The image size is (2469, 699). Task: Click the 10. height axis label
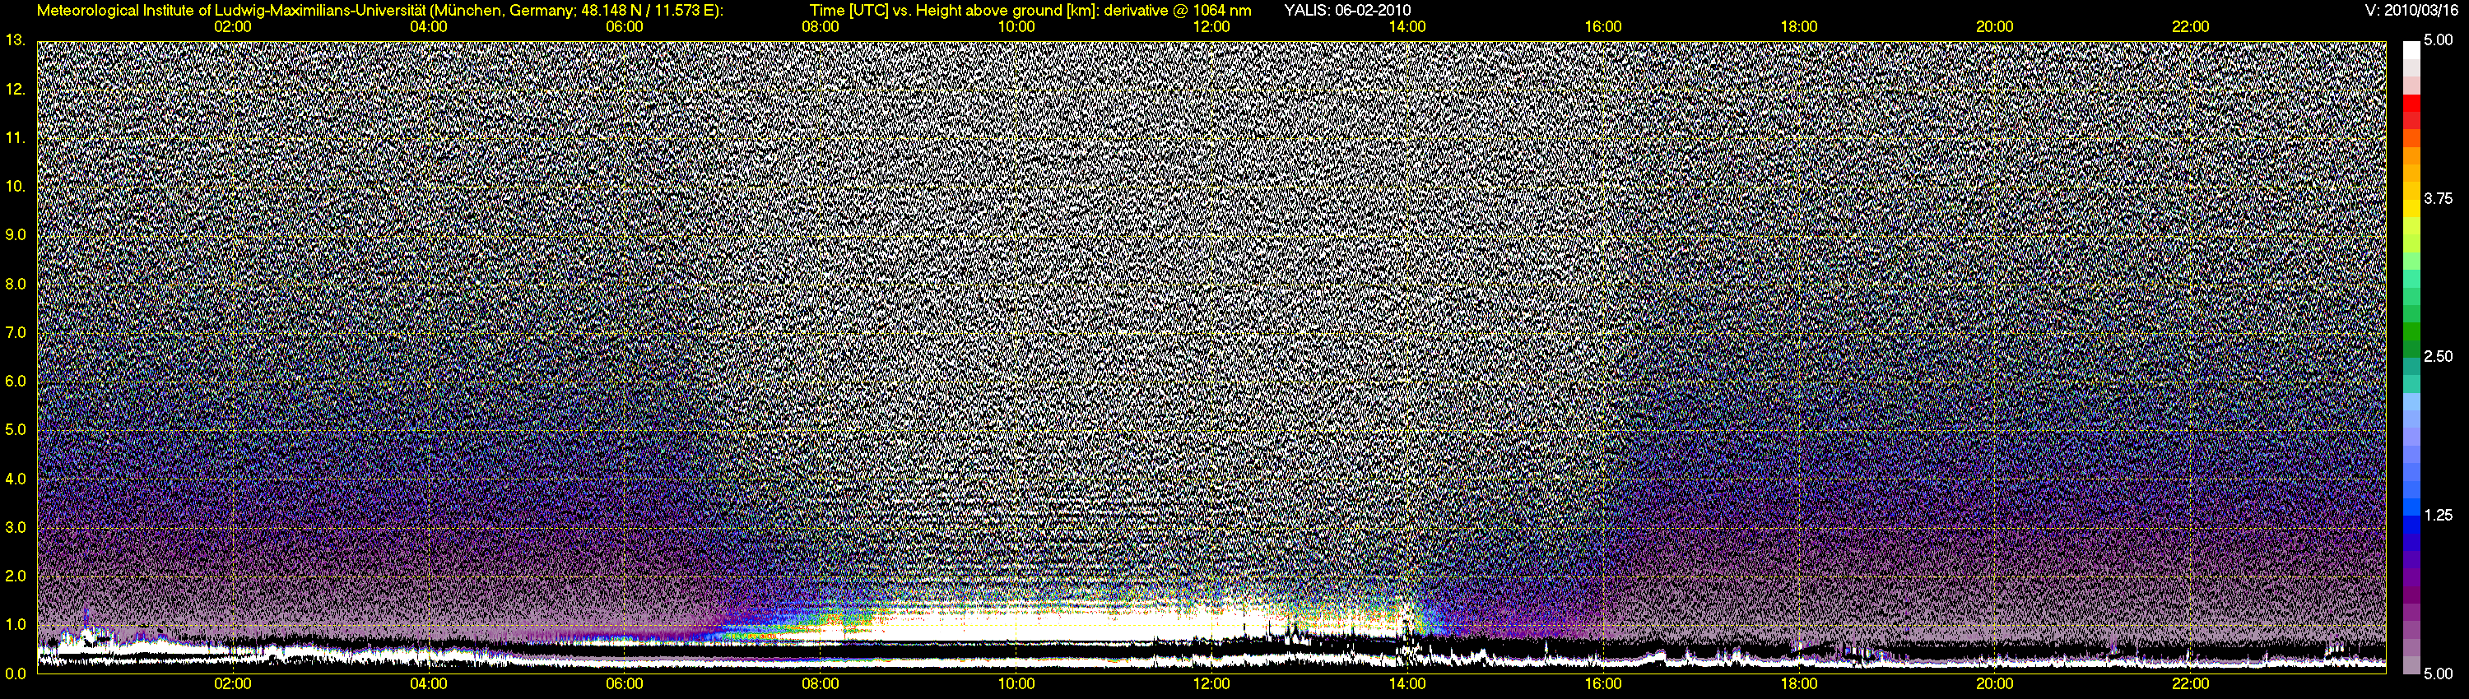(x=16, y=187)
